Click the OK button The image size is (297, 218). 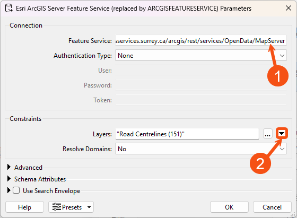tap(229, 207)
